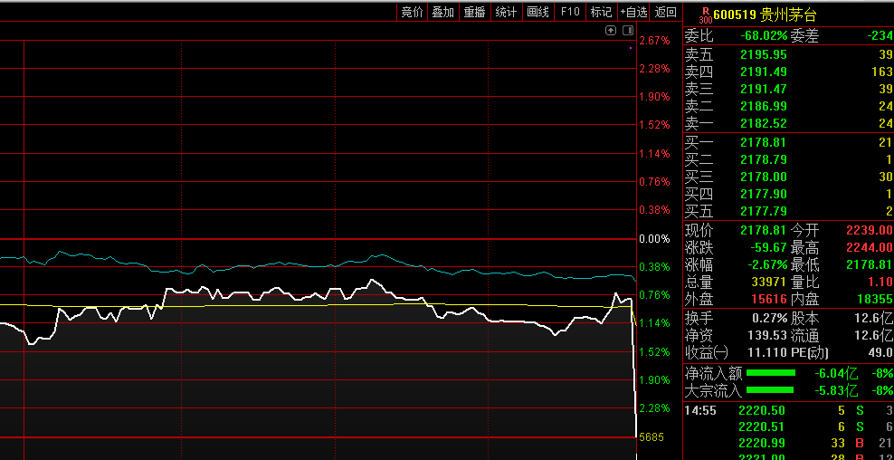Viewport: 894px width, 460px height.
Task: Click the 返回 back button
Action: tap(665, 12)
